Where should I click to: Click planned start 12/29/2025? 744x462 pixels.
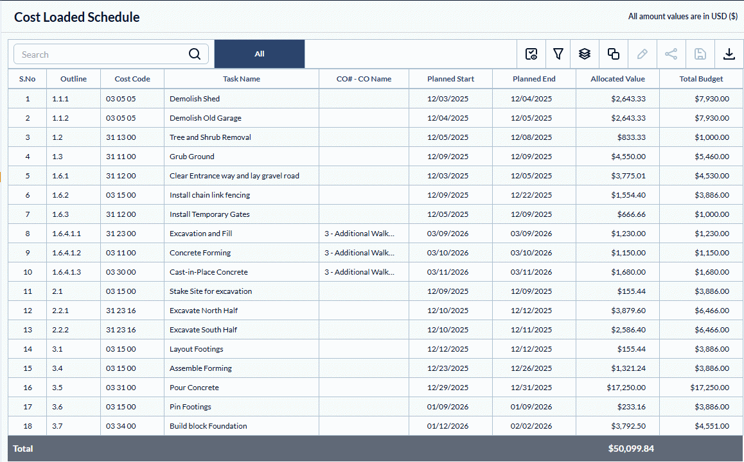pos(448,388)
